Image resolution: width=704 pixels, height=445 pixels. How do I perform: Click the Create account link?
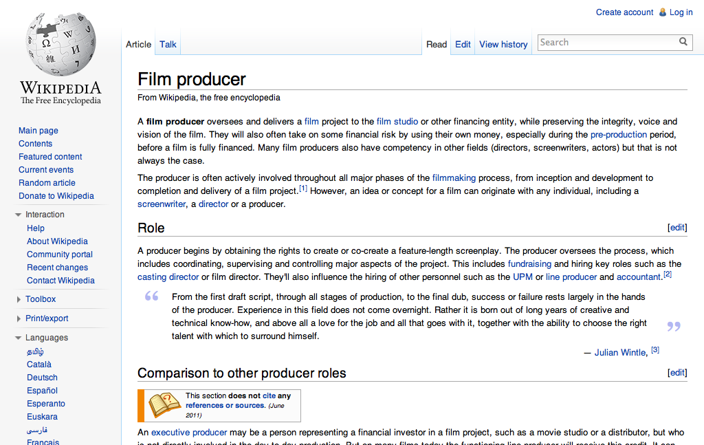click(624, 12)
